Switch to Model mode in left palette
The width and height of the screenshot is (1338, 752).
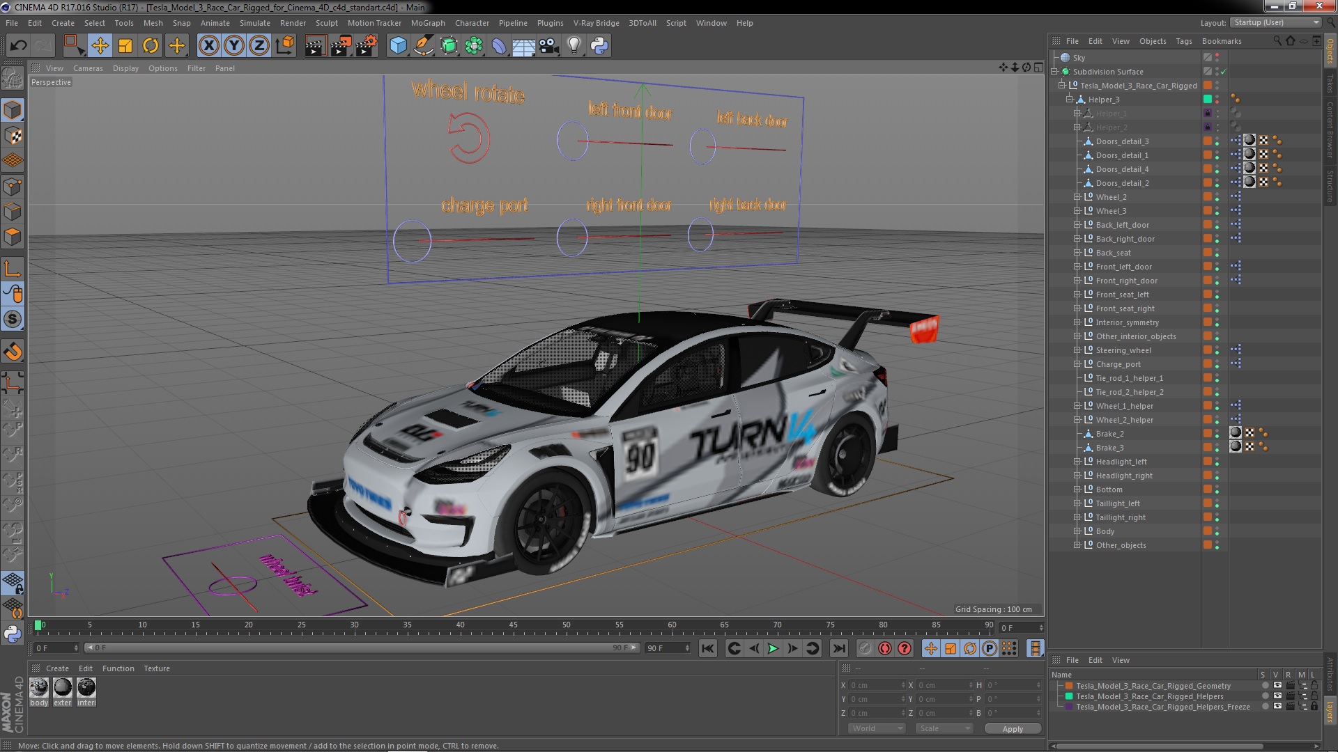[13, 110]
